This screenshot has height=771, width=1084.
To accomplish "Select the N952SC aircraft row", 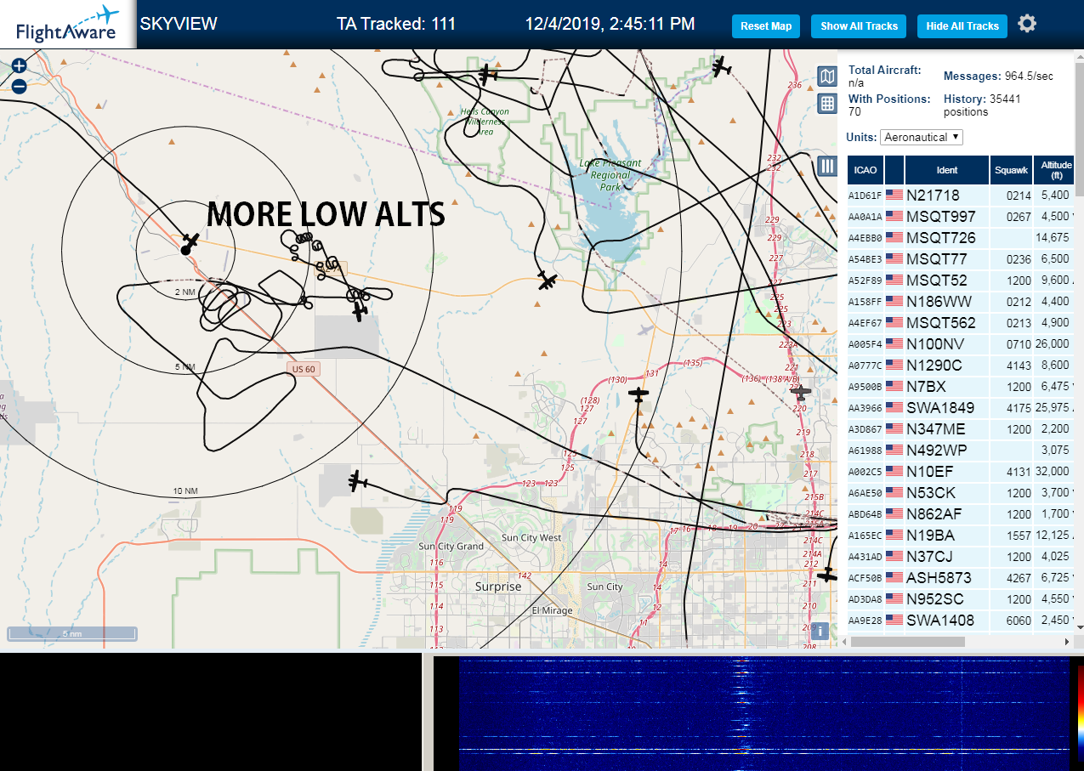I will coord(961,599).
